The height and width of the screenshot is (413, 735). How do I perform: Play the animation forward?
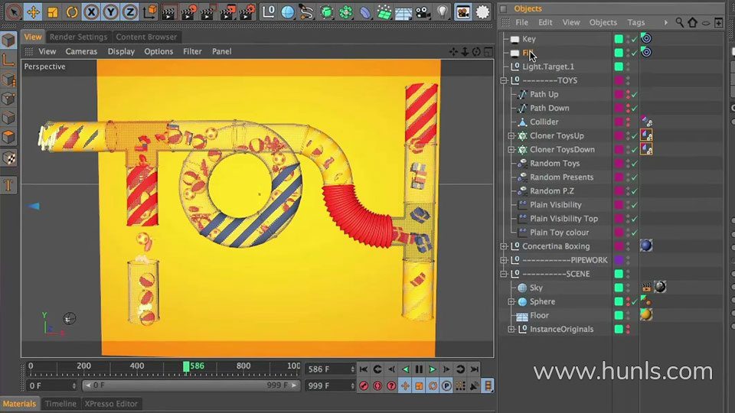coord(433,369)
